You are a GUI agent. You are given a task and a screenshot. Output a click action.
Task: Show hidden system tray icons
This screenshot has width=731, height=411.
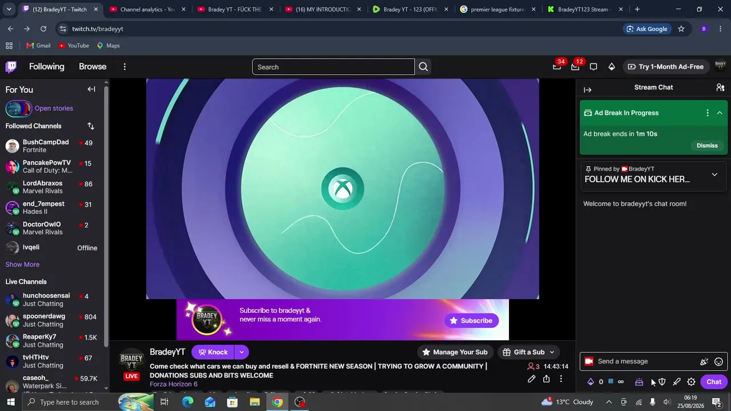click(609, 402)
